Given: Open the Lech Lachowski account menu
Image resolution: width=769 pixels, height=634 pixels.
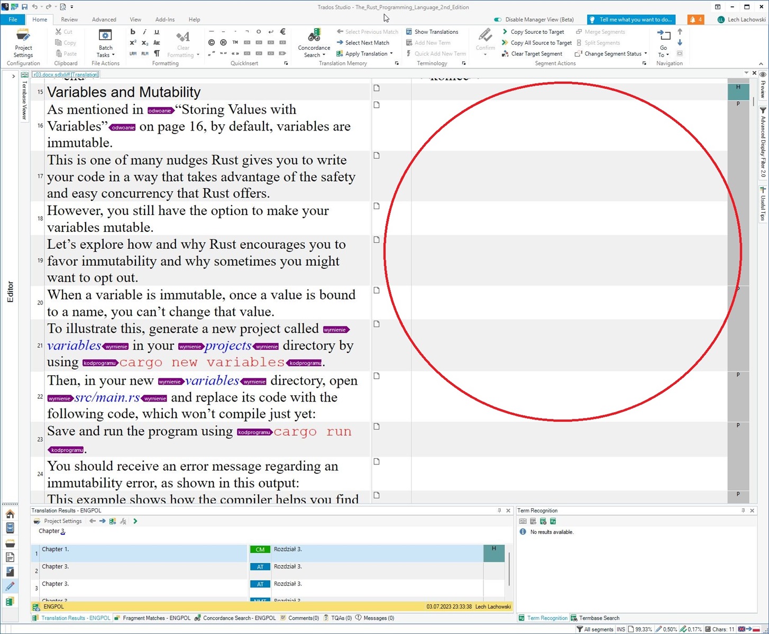Looking at the screenshot, I should 741,20.
